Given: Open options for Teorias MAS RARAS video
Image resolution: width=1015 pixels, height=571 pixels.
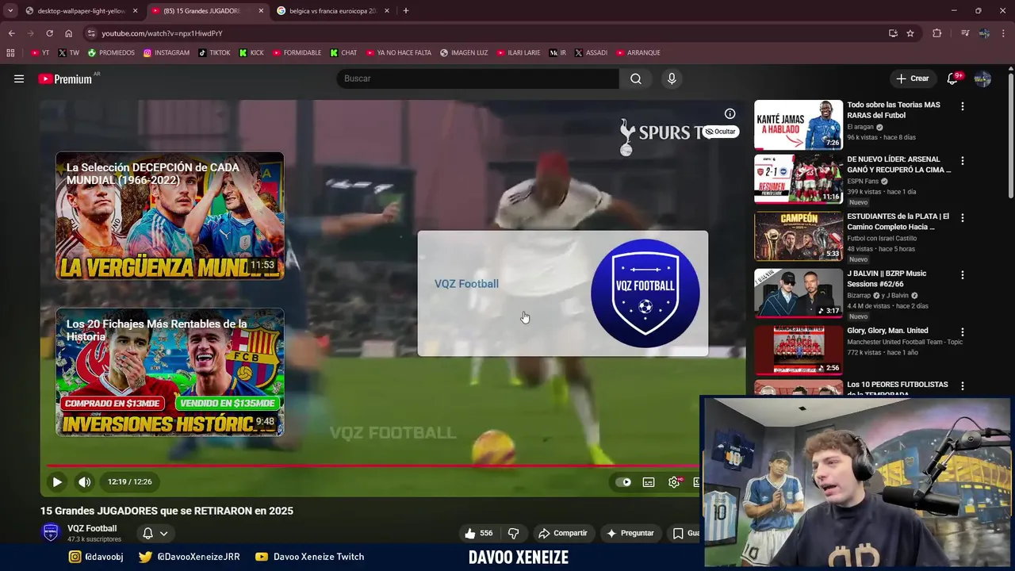Looking at the screenshot, I should click(963, 106).
